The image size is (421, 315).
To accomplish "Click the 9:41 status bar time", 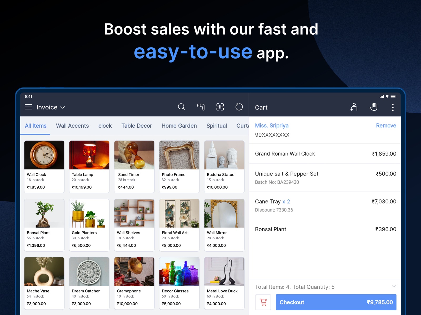I will pyautogui.click(x=28, y=96).
